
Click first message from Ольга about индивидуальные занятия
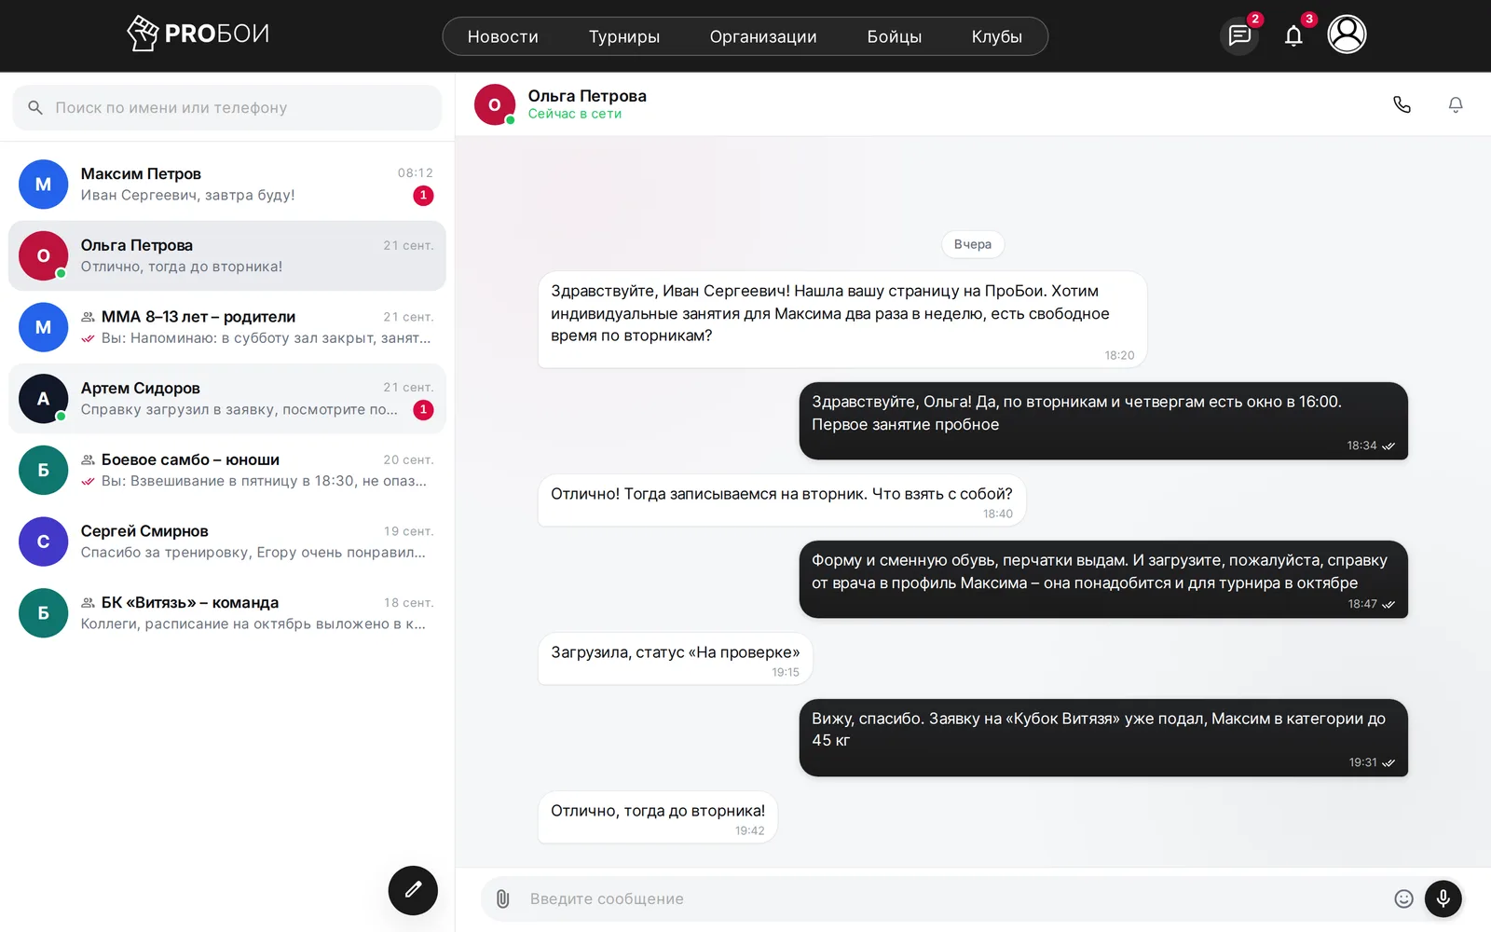point(842,320)
